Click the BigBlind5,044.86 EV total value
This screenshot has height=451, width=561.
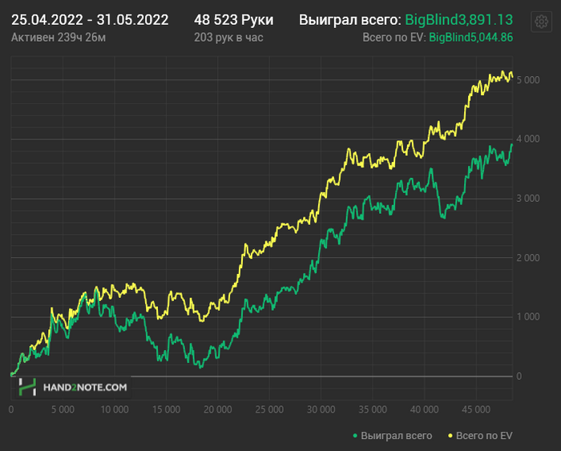(x=471, y=37)
